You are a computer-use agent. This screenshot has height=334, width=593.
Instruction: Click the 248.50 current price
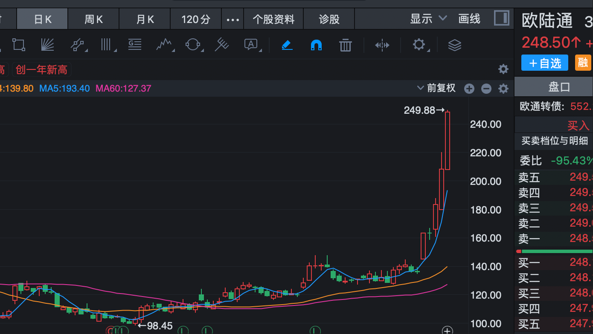pos(551,43)
